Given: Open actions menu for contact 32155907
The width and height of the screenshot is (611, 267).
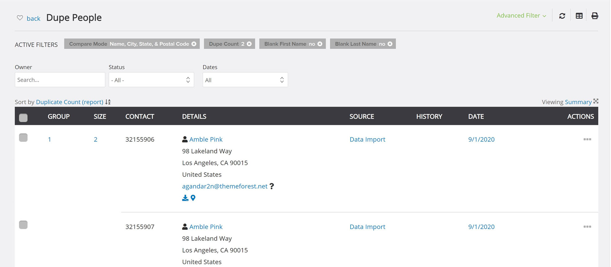Looking at the screenshot, I should [587, 227].
